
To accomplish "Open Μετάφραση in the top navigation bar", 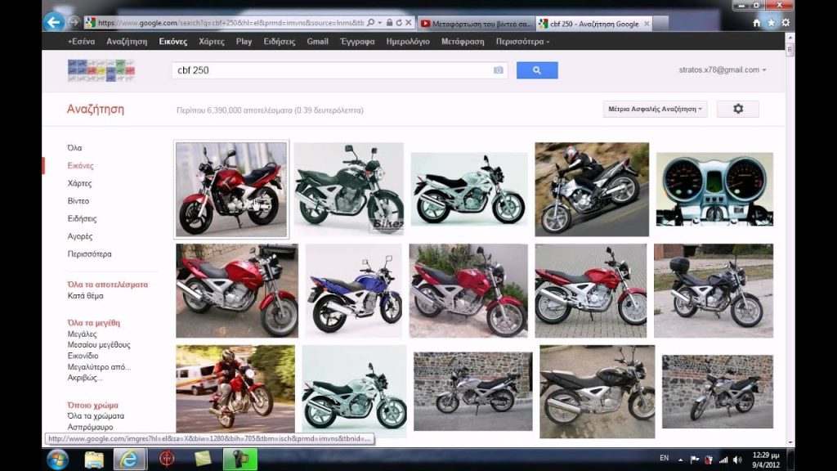I will pos(463,42).
